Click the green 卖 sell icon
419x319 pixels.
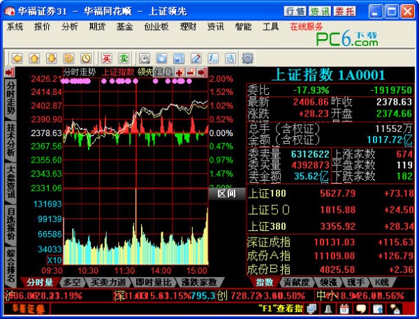coord(124,58)
